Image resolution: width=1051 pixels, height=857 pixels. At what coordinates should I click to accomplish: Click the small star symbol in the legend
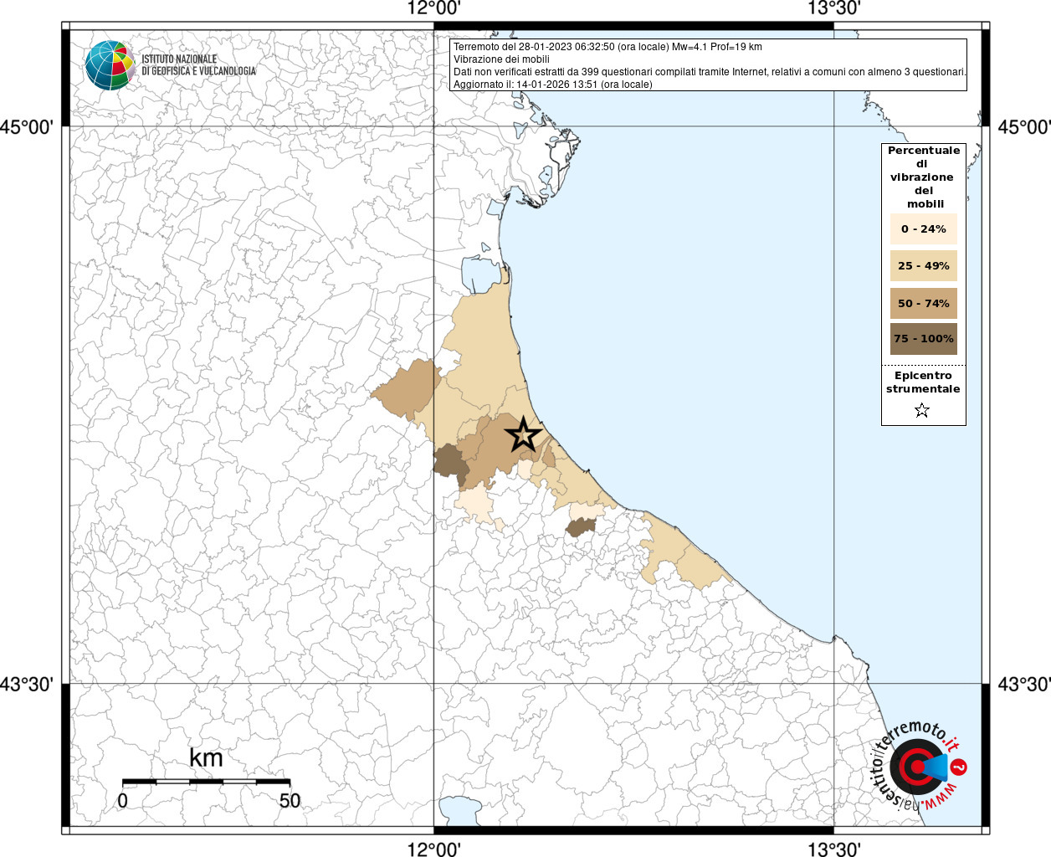click(x=922, y=410)
